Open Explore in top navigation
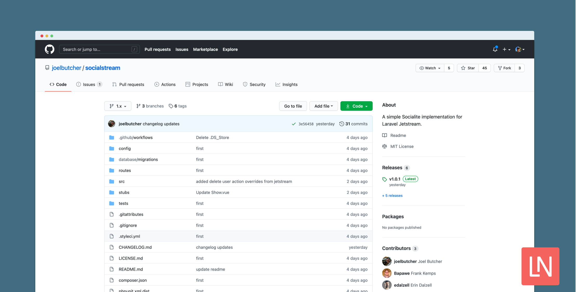 pyautogui.click(x=230, y=49)
